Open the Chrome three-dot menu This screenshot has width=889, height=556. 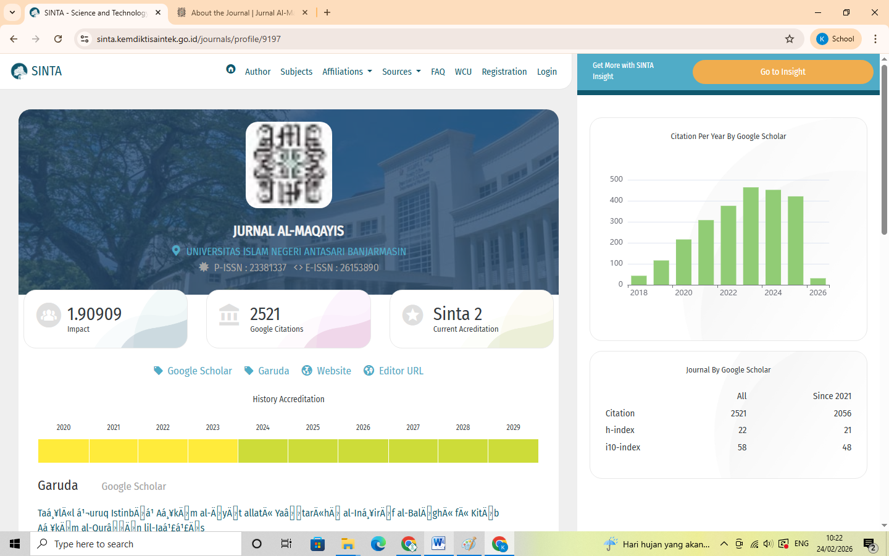pyautogui.click(x=875, y=39)
